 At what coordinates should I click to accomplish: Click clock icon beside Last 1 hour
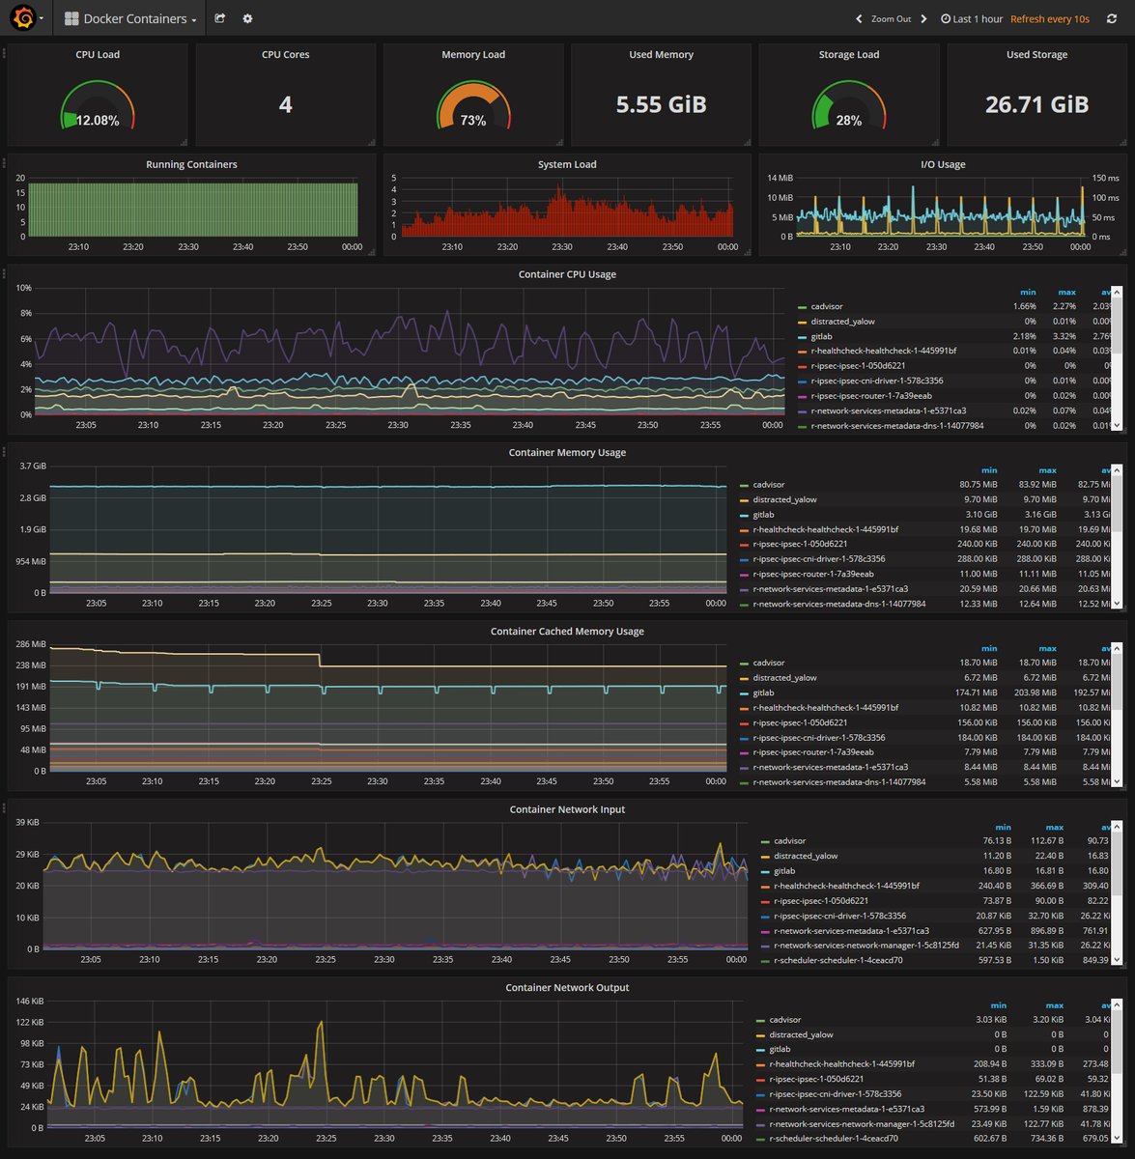point(946,18)
